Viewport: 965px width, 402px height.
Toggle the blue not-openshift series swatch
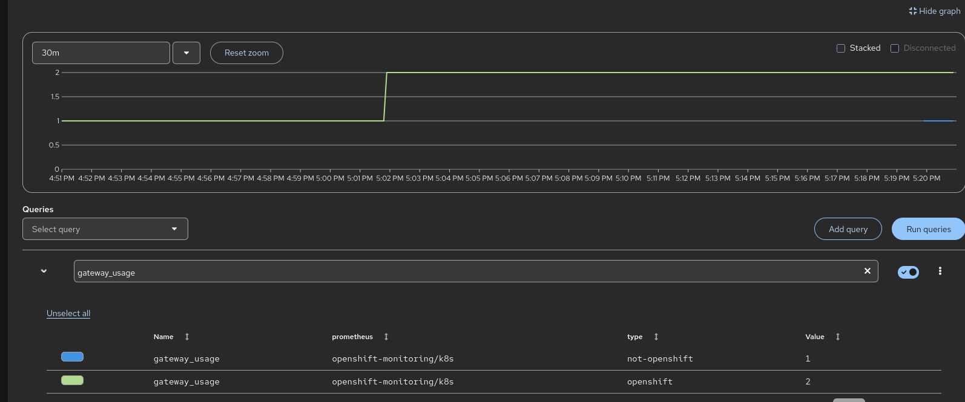tap(72, 357)
